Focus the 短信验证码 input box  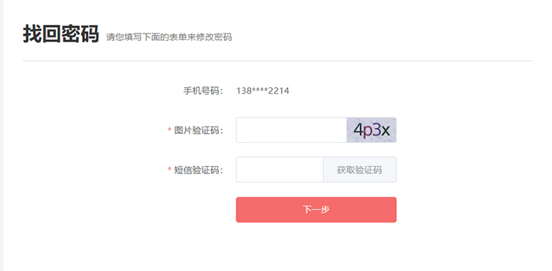280,170
